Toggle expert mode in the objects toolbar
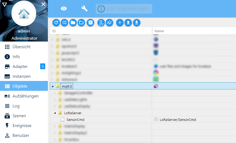Screen dimensions: 236x143 pos(101,23)
